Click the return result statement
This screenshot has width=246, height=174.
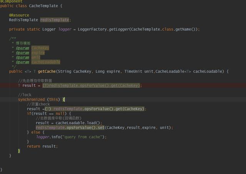coord(42,146)
